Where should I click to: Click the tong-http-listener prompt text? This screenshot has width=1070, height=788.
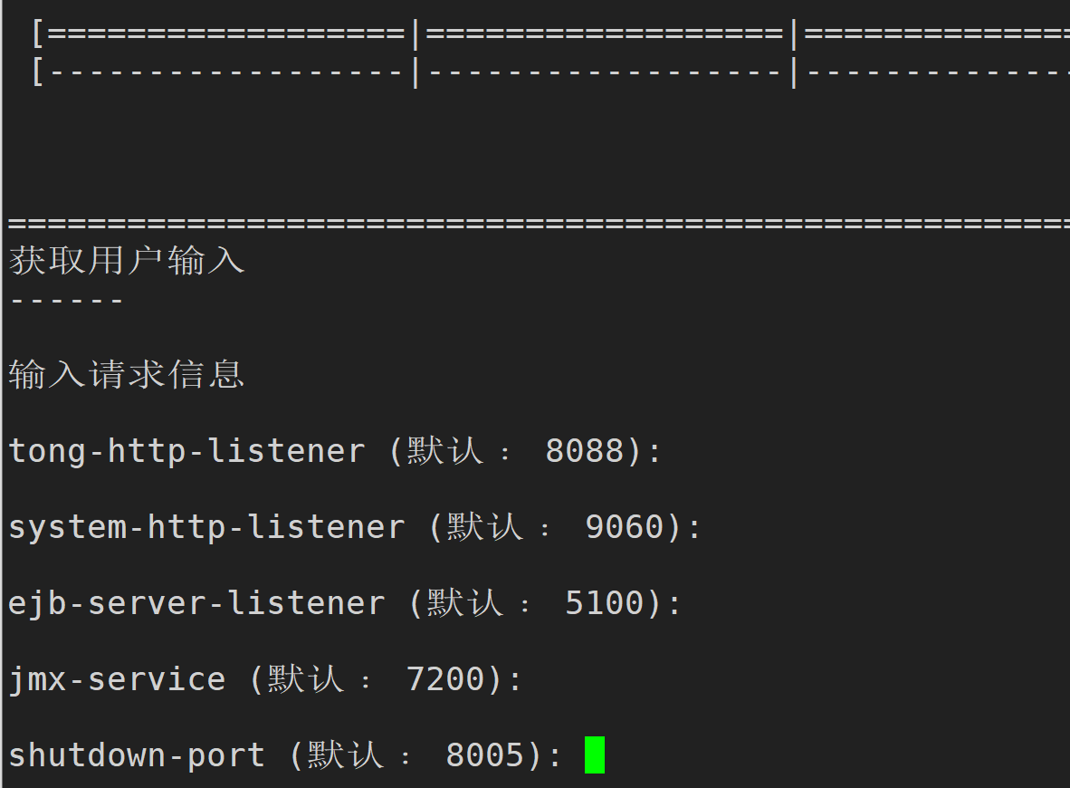[x=187, y=451]
